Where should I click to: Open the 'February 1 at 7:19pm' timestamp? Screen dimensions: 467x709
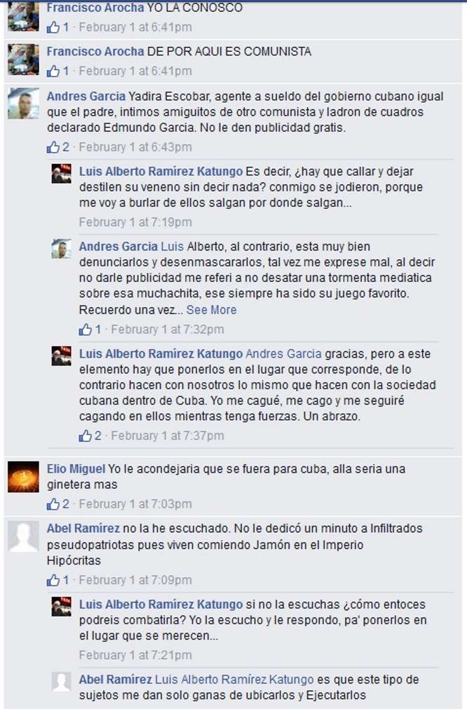135,222
